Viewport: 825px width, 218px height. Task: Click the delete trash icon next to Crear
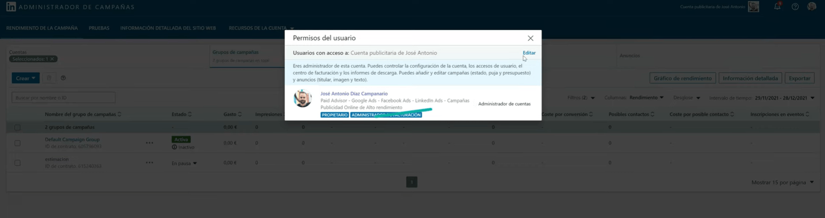click(49, 78)
